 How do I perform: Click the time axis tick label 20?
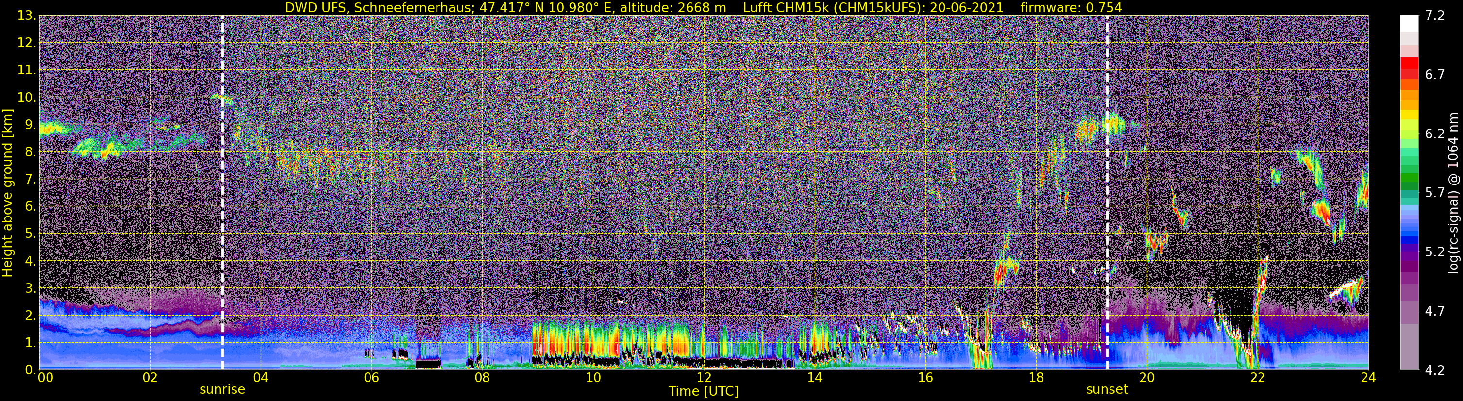click(x=1147, y=378)
